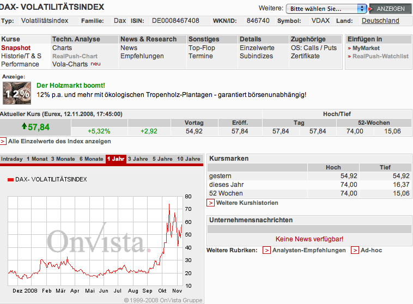Open the Zertifikate link

(305, 56)
